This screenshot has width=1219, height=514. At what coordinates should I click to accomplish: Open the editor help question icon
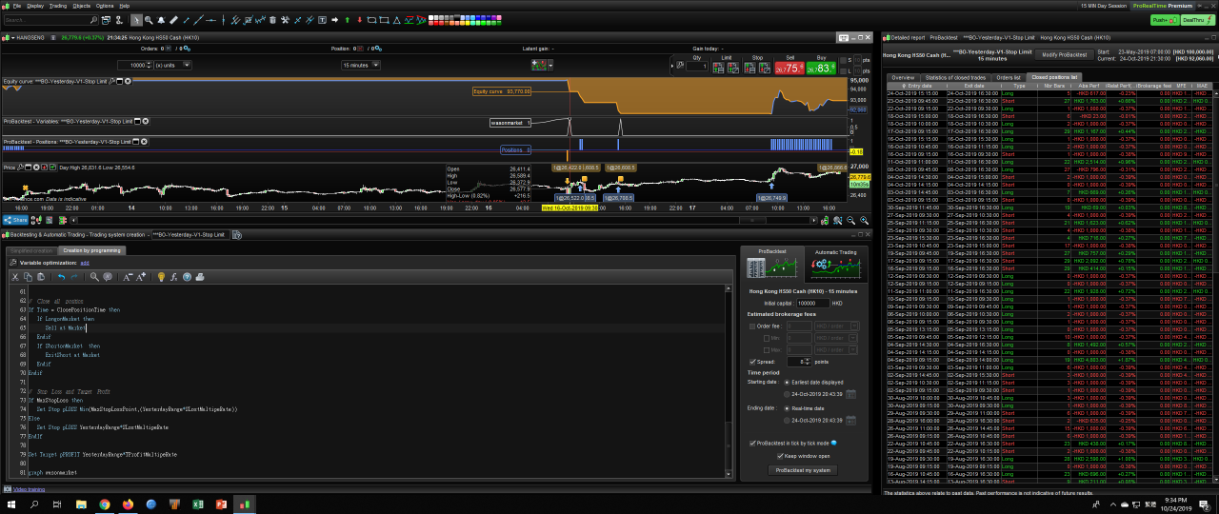(x=187, y=277)
